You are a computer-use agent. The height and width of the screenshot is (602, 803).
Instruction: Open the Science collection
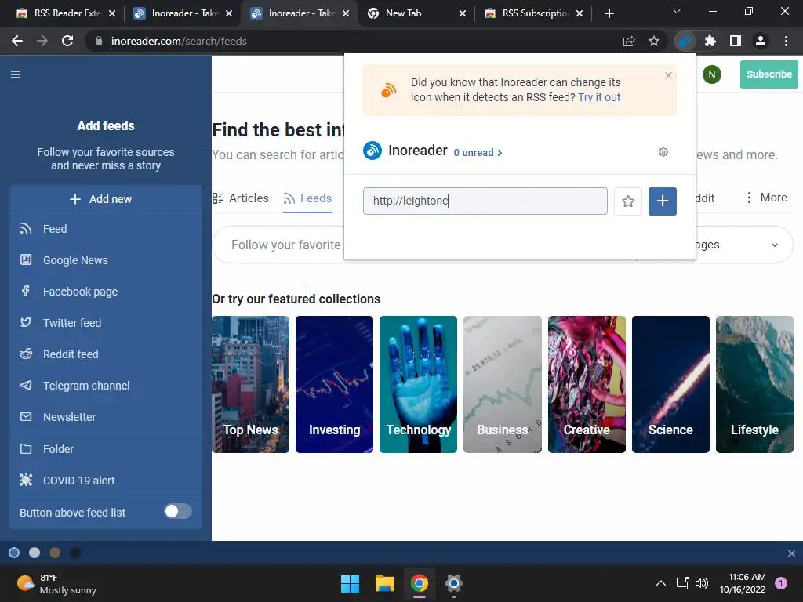670,384
